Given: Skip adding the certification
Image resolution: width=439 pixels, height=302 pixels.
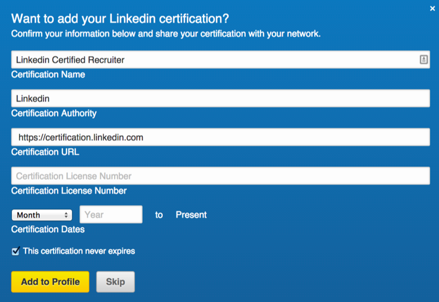Looking at the screenshot, I should tap(115, 281).
